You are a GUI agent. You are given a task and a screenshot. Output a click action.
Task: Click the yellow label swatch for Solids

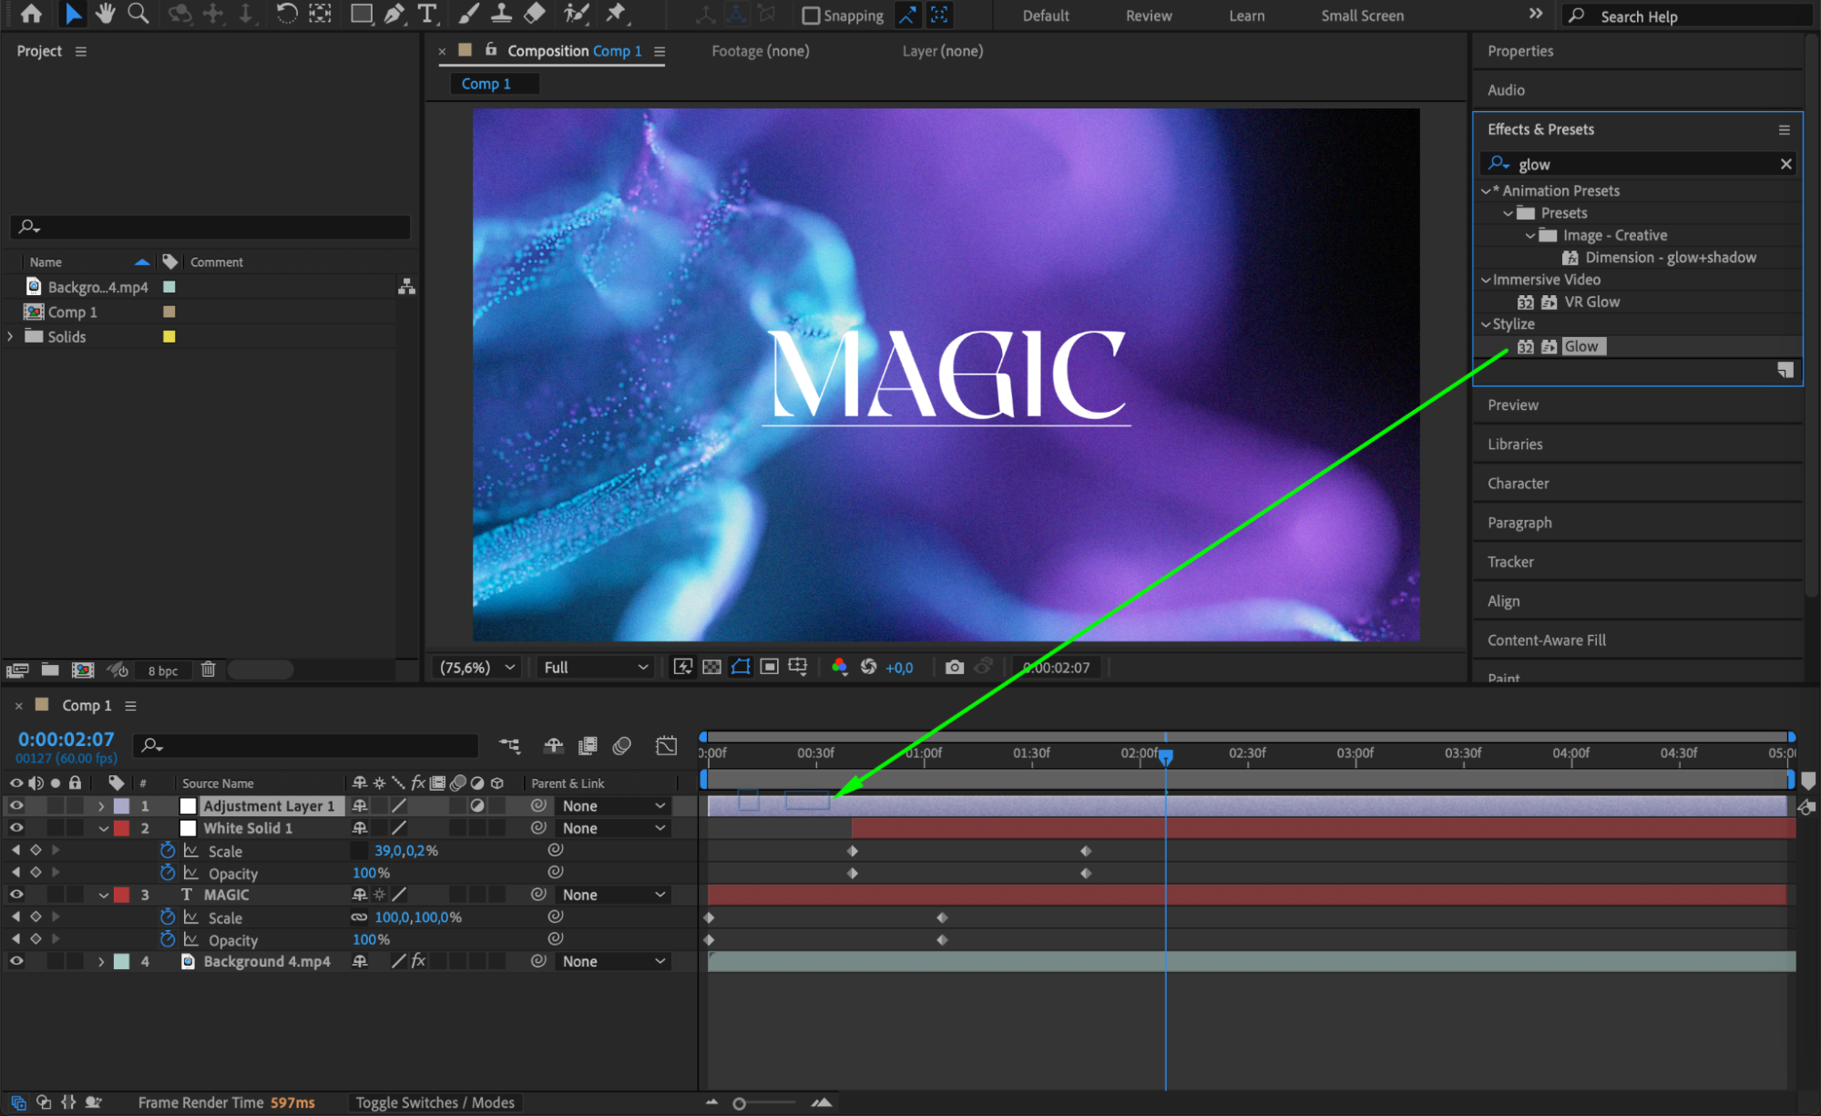169,336
